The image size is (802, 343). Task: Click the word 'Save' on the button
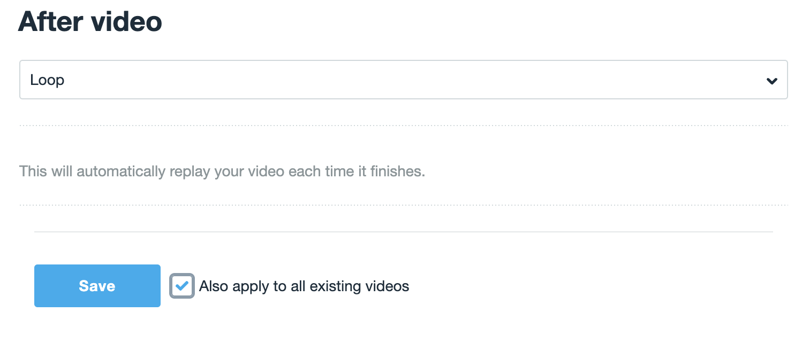pyautogui.click(x=97, y=286)
